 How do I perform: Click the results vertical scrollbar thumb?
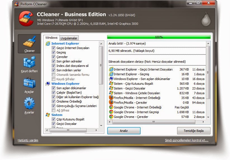208,72
